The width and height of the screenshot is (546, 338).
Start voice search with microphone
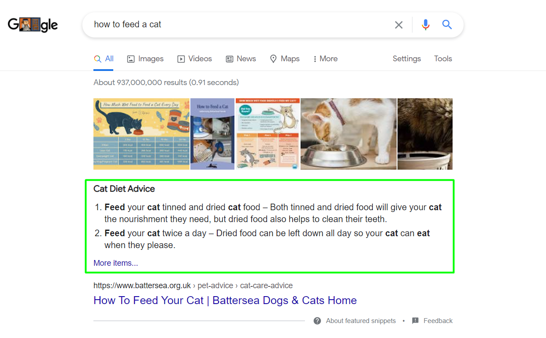click(425, 25)
